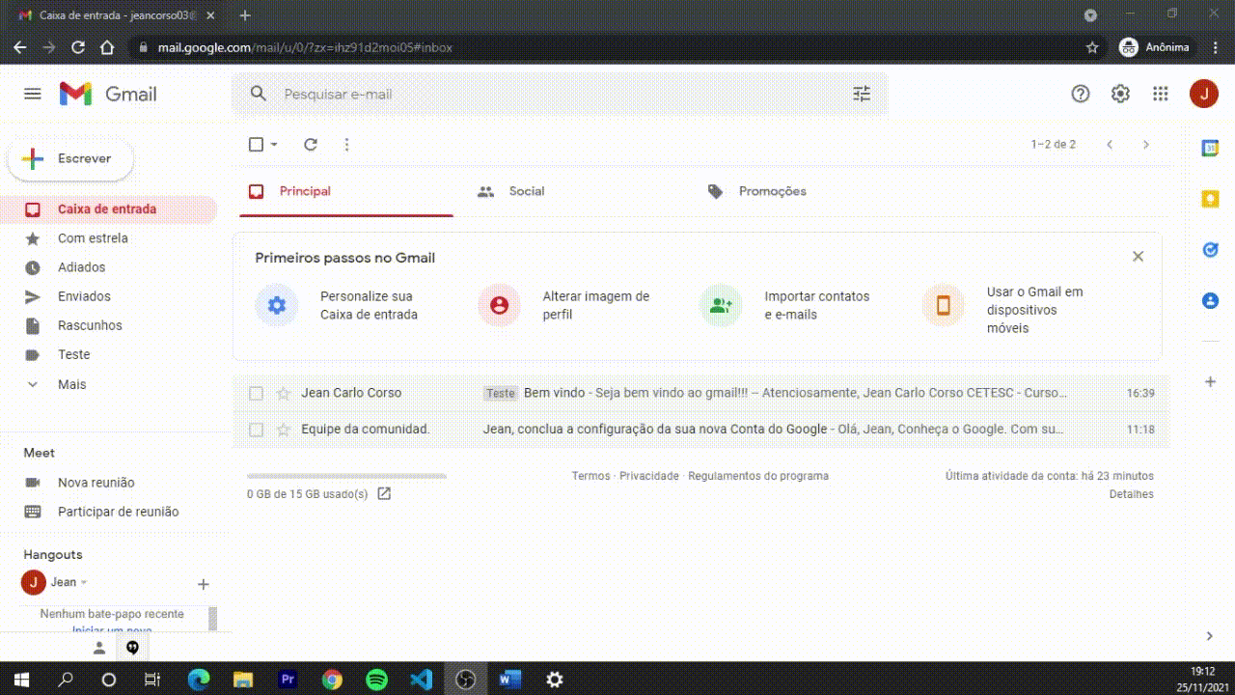Tick the Jean Carlo Corso email checkbox
Screen dimensions: 1235x695
click(256, 393)
